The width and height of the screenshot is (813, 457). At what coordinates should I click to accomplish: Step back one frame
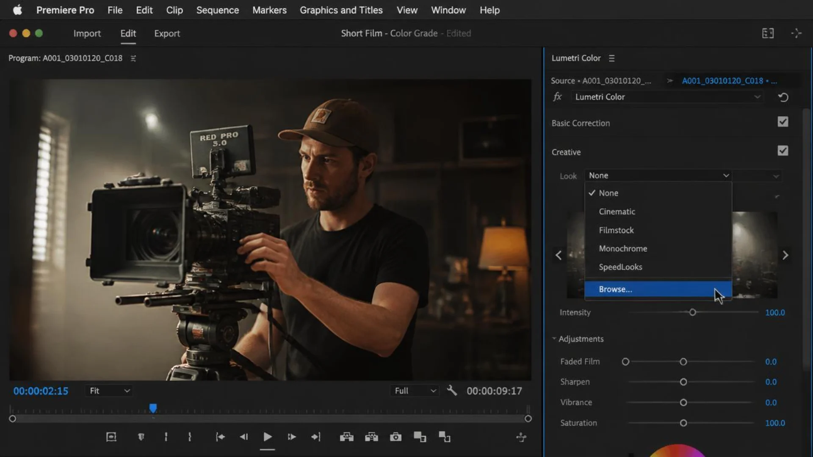pos(244,437)
